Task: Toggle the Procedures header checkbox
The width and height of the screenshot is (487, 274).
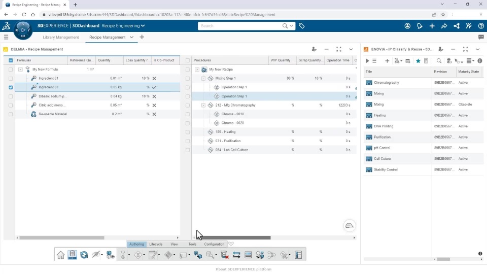Action: 187,60
